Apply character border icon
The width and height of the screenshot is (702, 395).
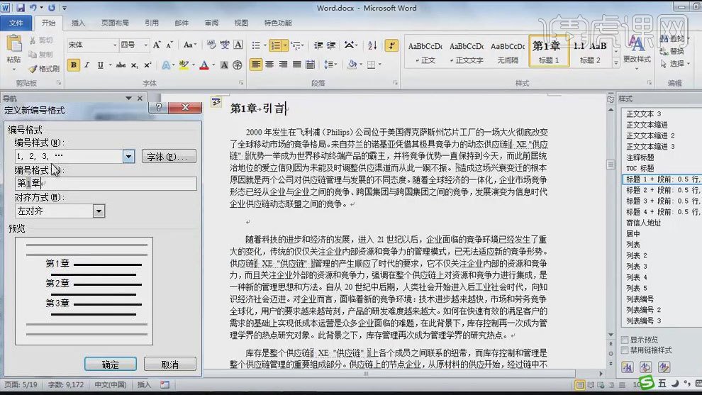point(238,45)
